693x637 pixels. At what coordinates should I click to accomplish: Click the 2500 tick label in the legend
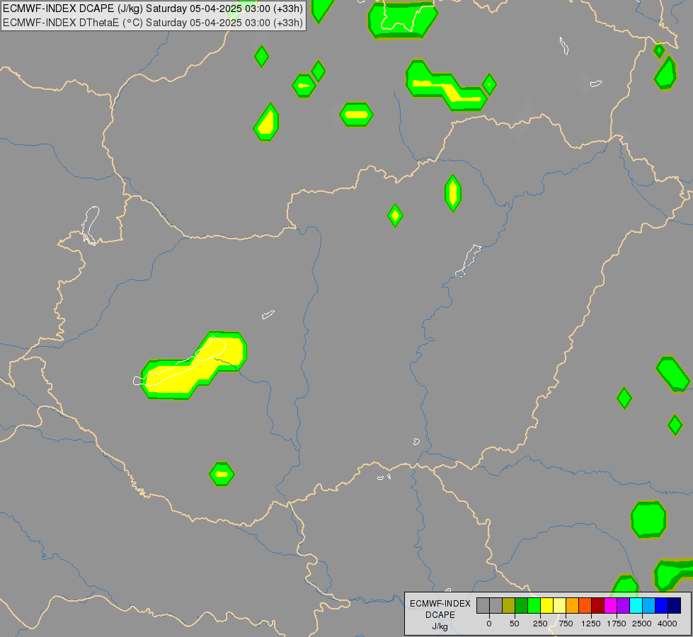tap(642, 624)
